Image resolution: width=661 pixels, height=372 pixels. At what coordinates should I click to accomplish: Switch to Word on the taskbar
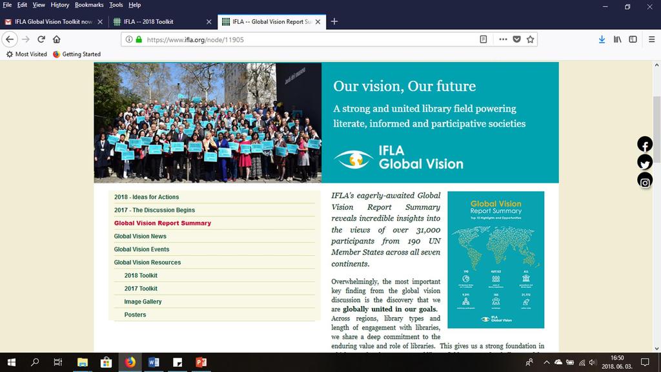click(x=154, y=362)
